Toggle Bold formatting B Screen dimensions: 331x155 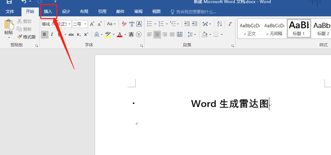coord(45,34)
